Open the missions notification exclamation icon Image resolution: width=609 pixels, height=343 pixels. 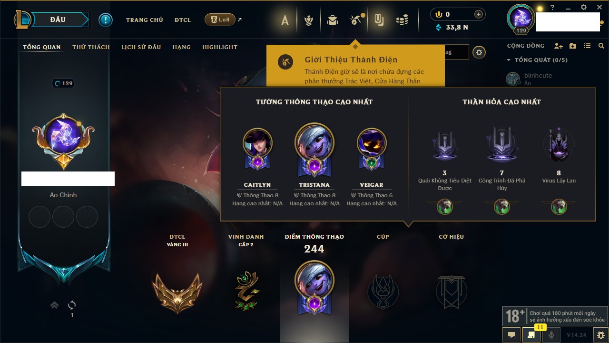point(106,20)
